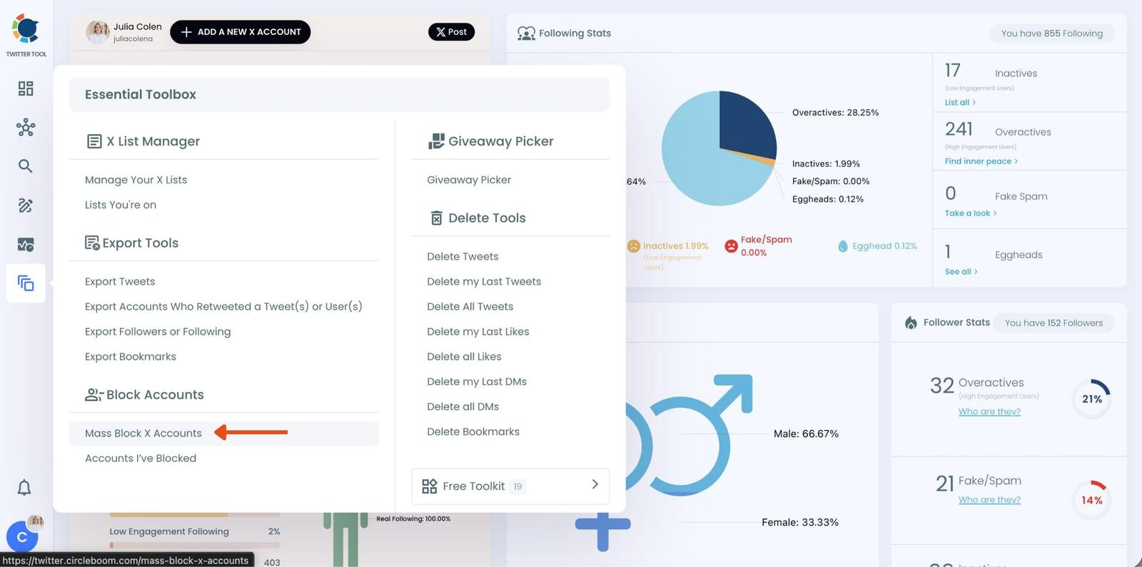This screenshot has width=1142, height=567.
Task: Click the X Post button
Action: [x=452, y=32]
